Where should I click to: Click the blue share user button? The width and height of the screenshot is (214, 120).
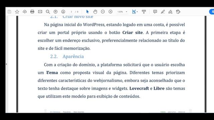[212, 12]
